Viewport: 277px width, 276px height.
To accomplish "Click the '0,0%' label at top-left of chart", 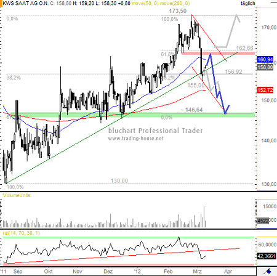I will (12, 18).
